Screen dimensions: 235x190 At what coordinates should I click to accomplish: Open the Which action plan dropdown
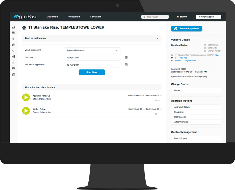point(92,50)
